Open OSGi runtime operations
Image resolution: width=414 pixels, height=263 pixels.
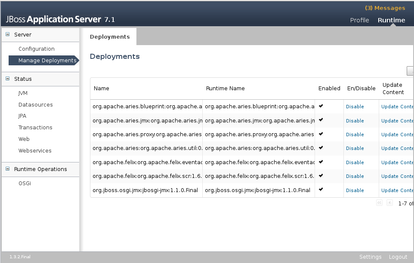(x=25, y=183)
